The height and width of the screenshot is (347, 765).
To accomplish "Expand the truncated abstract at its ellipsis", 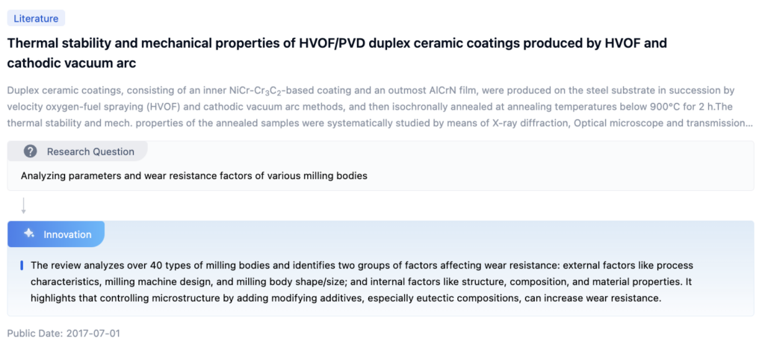I will (x=748, y=123).
